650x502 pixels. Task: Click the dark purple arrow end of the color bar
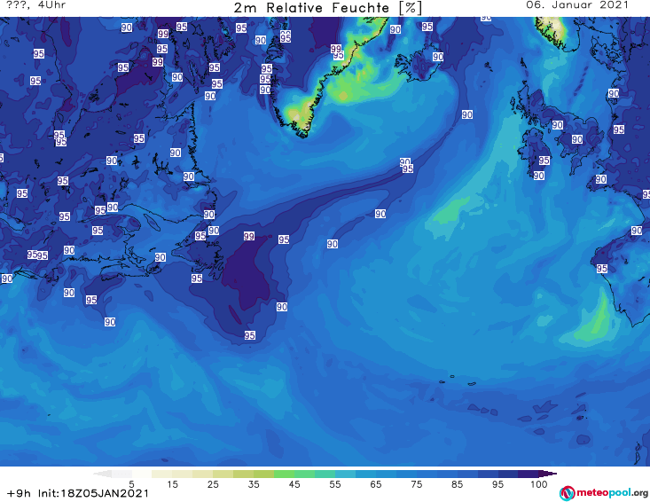pos(548,474)
